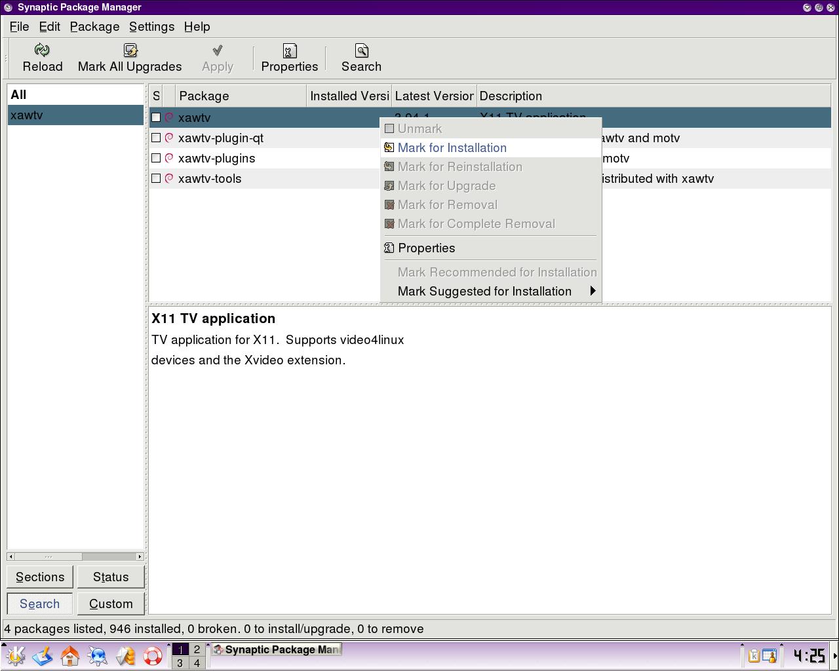Open the office suite icon in panel
Screen dimensions: 839x671
[125, 655]
